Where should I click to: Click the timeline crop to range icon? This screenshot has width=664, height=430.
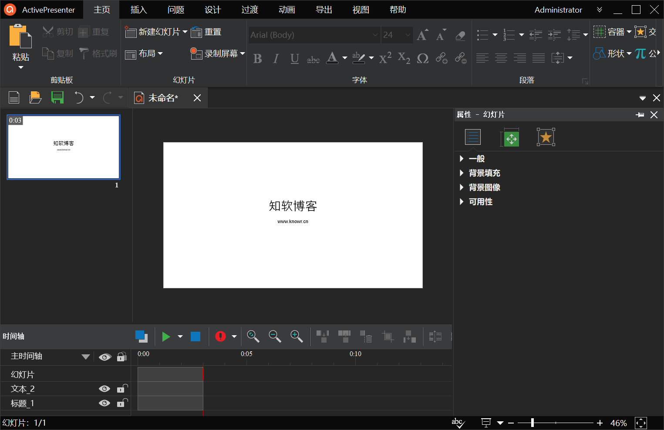click(x=388, y=336)
